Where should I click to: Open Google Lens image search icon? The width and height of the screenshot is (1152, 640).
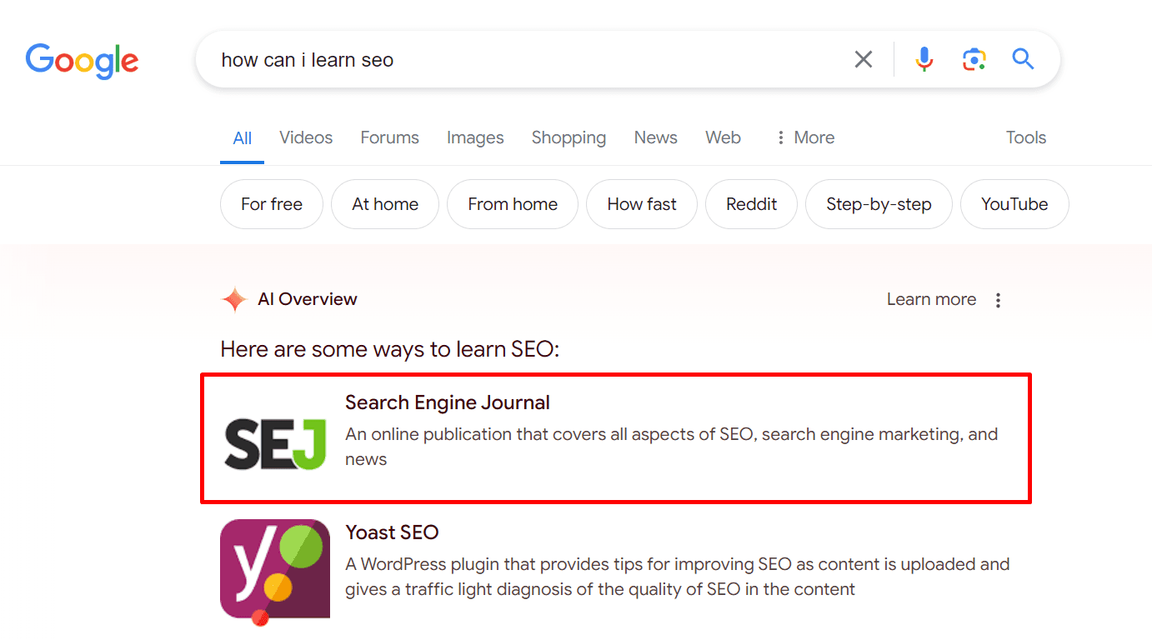tap(974, 59)
